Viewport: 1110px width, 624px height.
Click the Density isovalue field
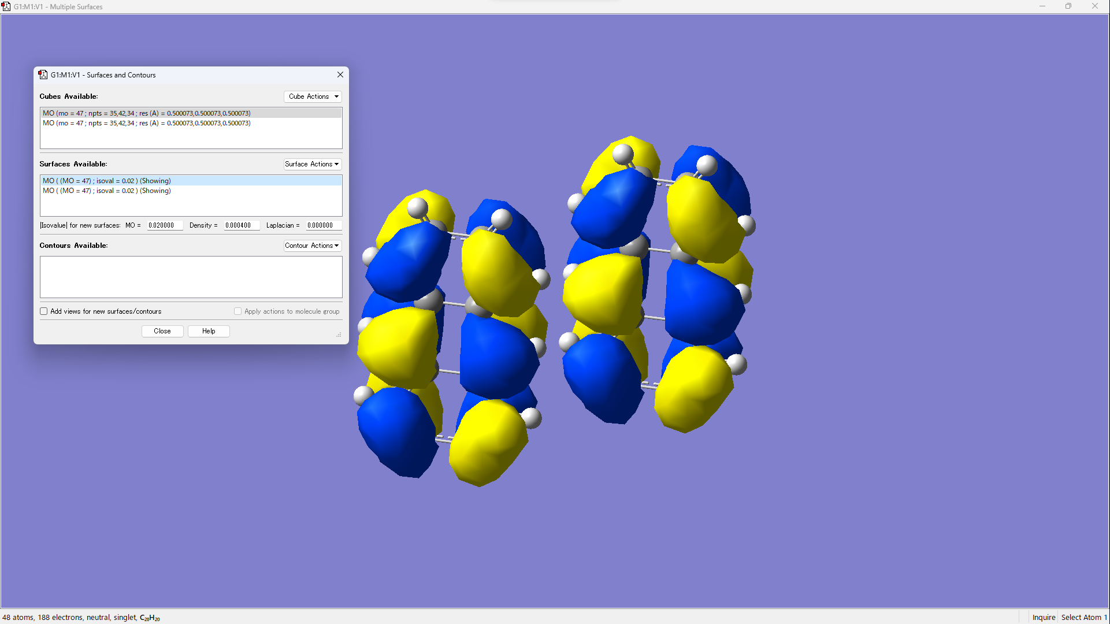tap(241, 225)
